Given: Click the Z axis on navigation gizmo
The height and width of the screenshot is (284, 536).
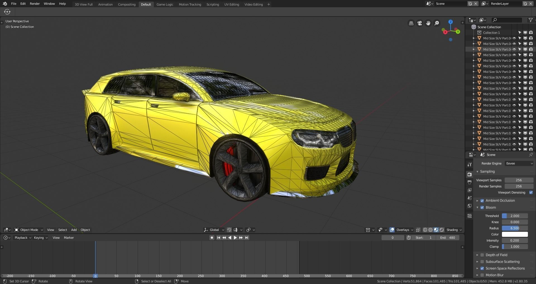Looking at the screenshot, I should coord(451,22).
